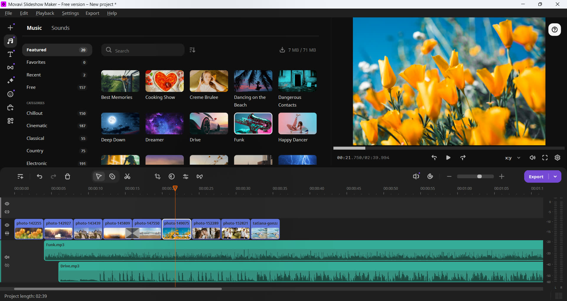
Task: Expand the Export options dropdown arrow
Action: [x=555, y=176]
